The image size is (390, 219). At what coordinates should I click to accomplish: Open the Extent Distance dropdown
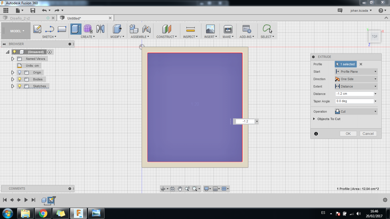pyautogui.click(x=356, y=86)
